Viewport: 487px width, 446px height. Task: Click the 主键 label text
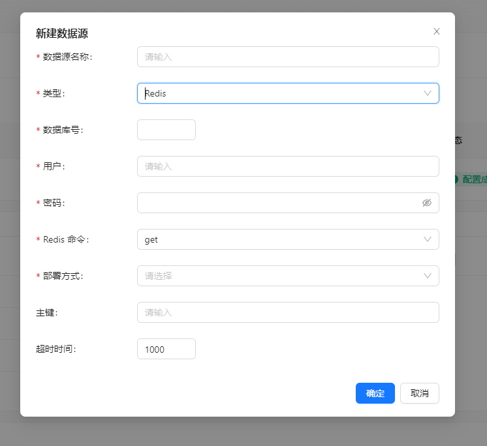[x=47, y=312]
